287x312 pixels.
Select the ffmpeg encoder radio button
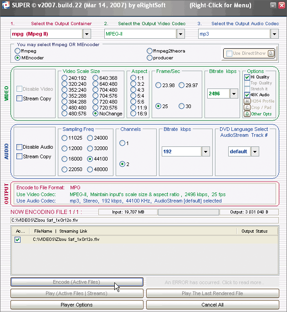[x=17, y=51]
